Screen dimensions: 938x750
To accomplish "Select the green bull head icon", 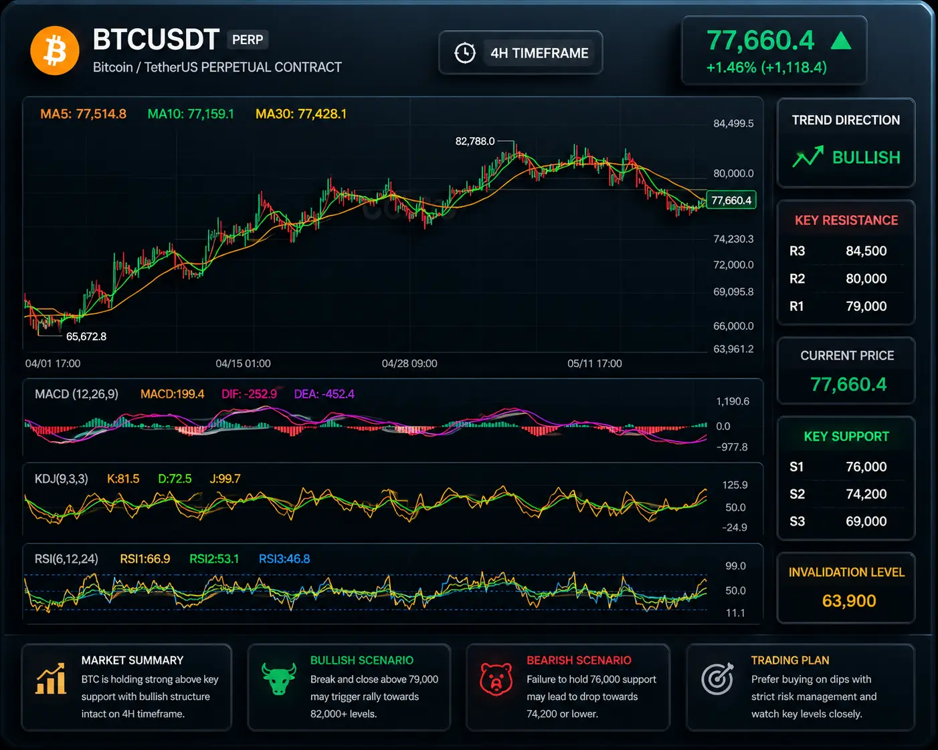I will 278,678.
